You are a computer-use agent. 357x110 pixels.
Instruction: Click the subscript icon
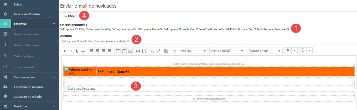tap(152, 51)
